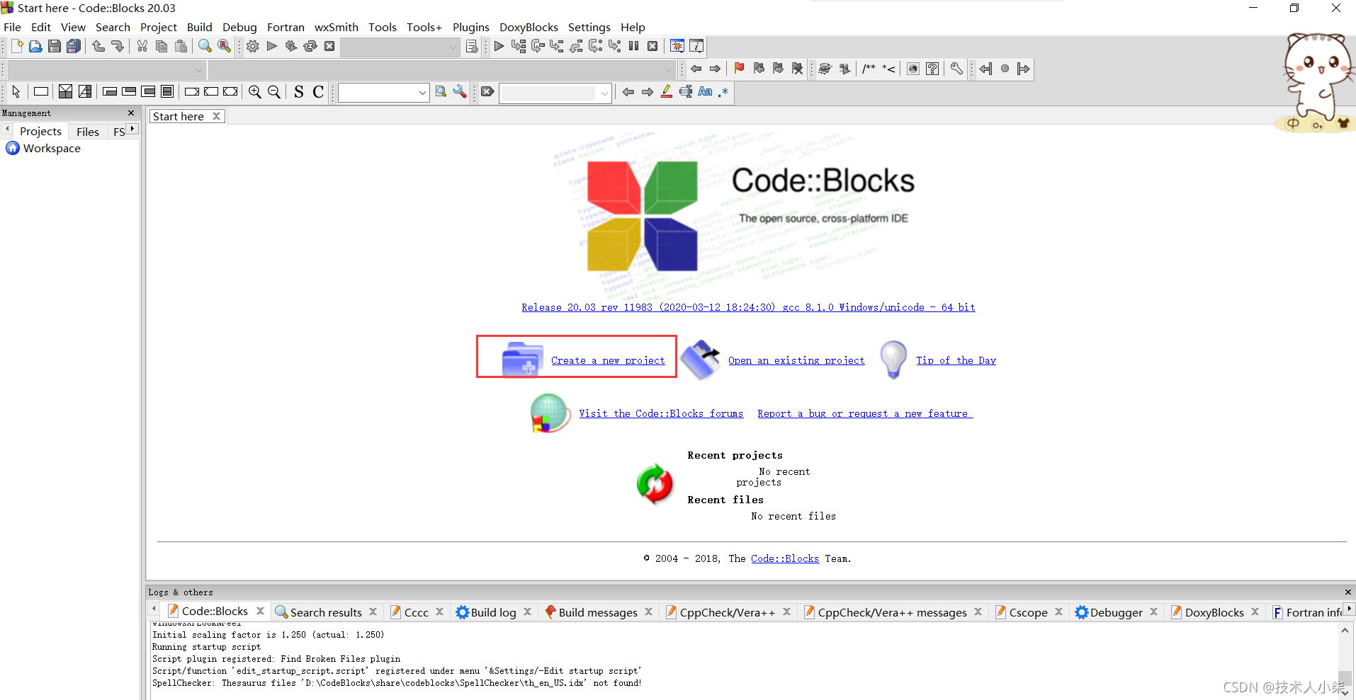This screenshot has width=1356, height=700.
Task: Click the Open file folder icon
Action: [x=35, y=46]
